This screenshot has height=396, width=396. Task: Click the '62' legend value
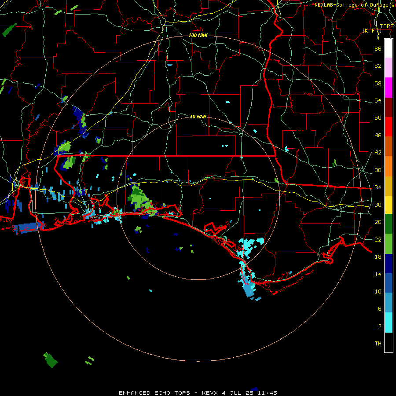378,66
